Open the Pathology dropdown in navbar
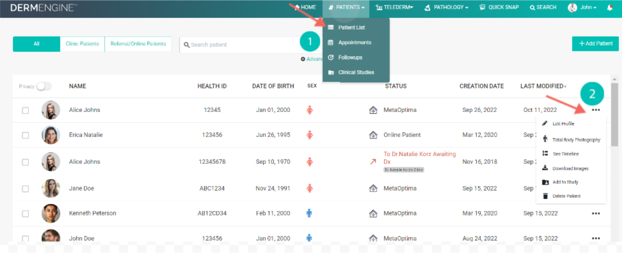 447,7
